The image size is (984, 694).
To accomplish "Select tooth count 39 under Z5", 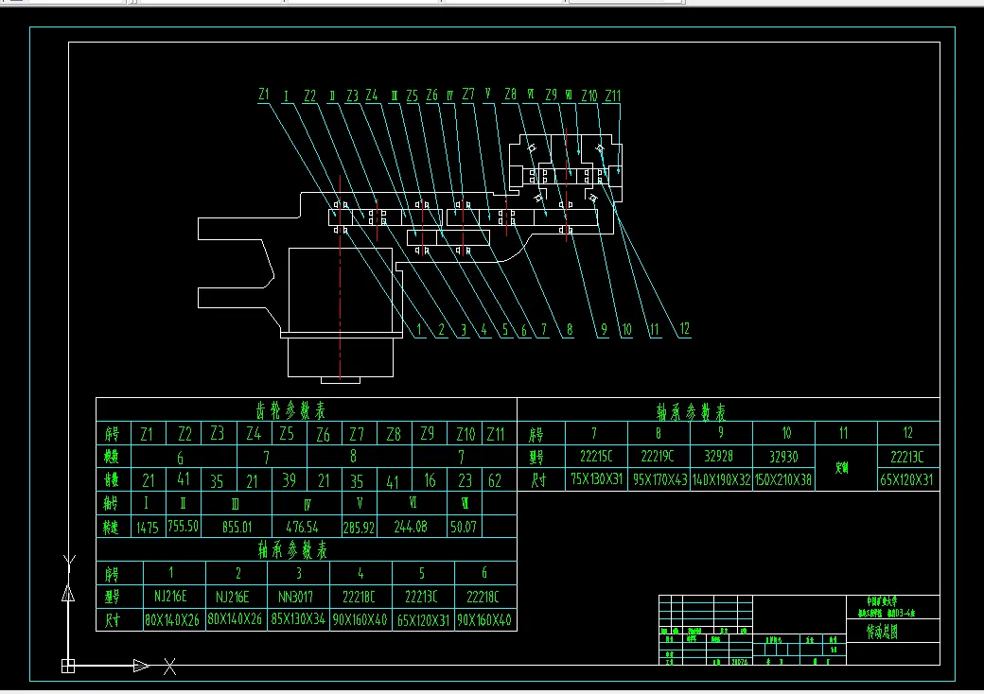I will 289,480.
